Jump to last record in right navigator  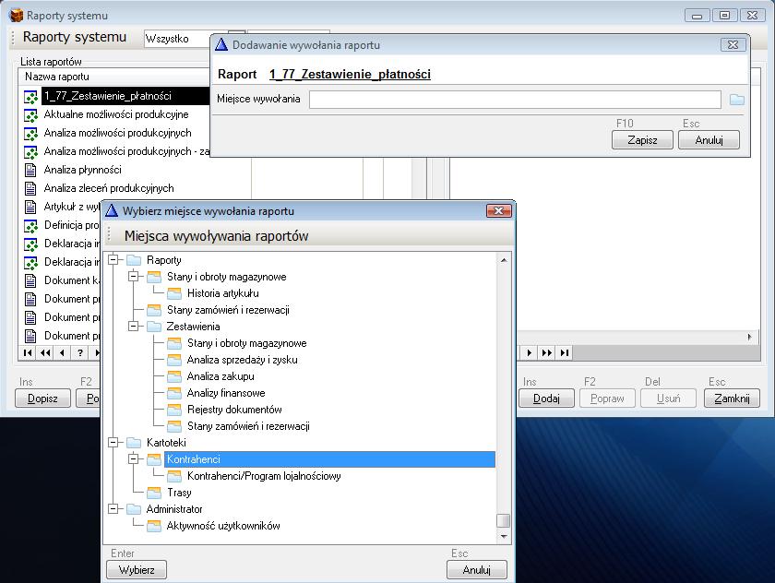[565, 352]
